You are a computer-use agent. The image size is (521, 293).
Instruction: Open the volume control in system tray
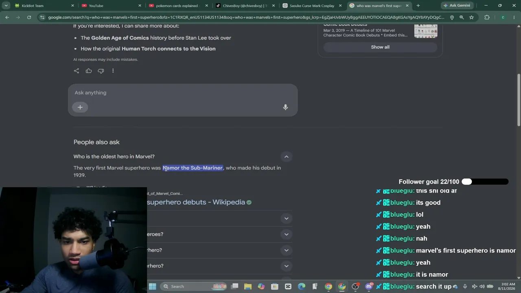(x=482, y=286)
